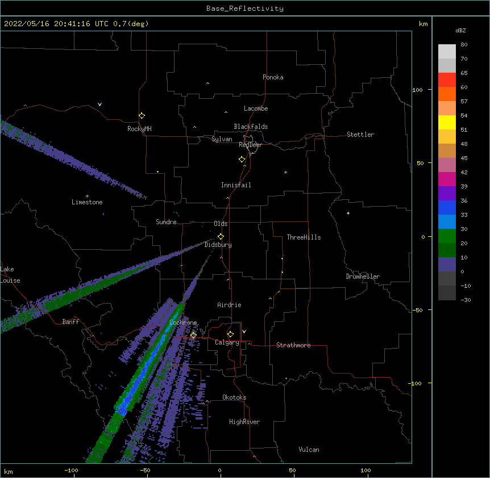Click the asterisk marker above Limestone

point(87,196)
